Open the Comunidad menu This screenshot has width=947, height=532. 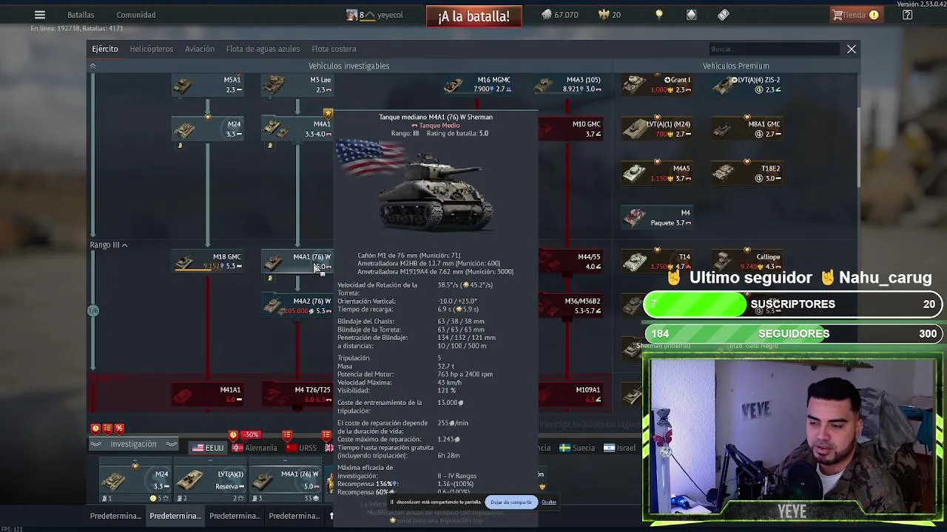click(136, 15)
